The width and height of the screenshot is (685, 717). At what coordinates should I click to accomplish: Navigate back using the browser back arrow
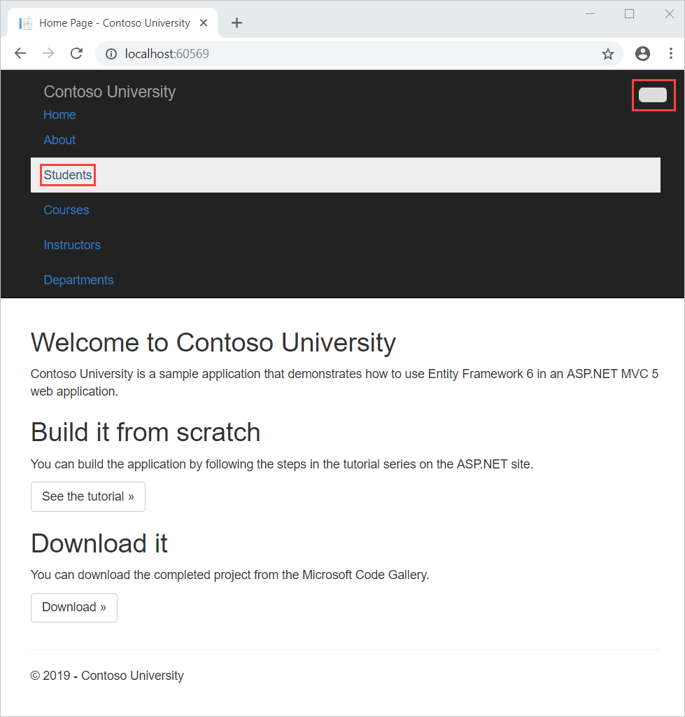tap(20, 53)
